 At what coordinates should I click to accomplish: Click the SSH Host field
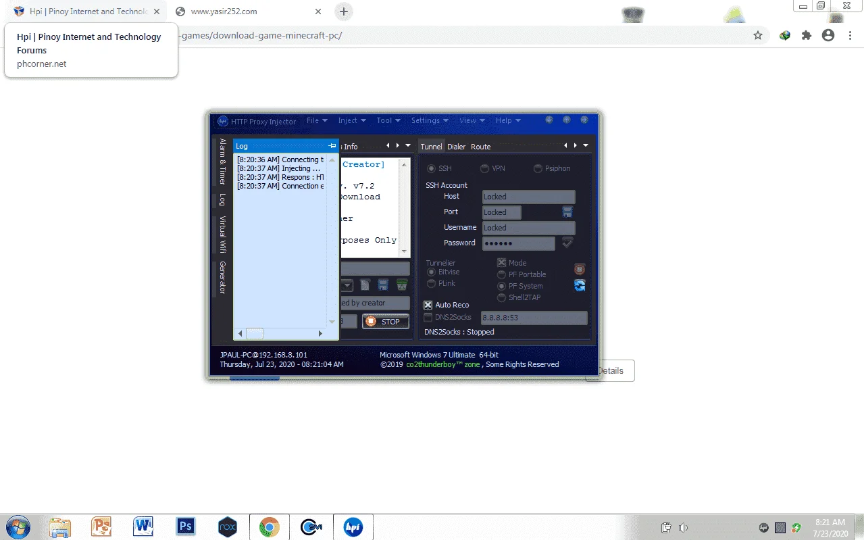point(529,197)
